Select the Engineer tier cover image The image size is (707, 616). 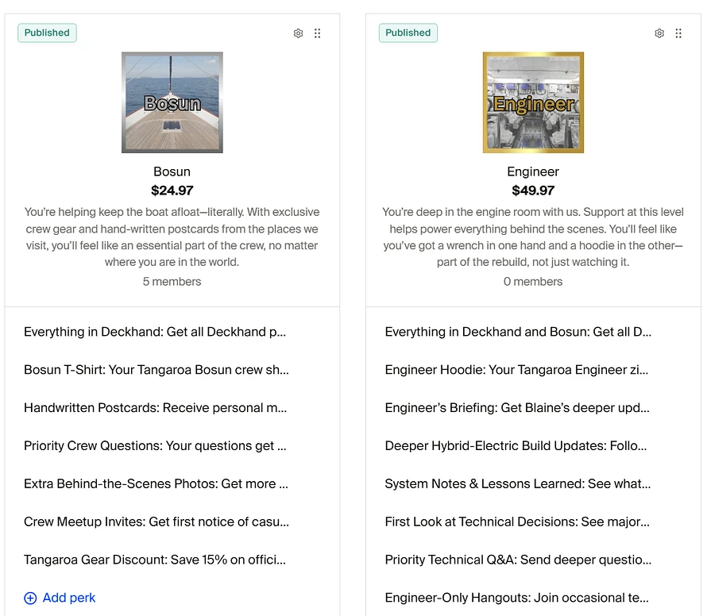click(x=533, y=102)
